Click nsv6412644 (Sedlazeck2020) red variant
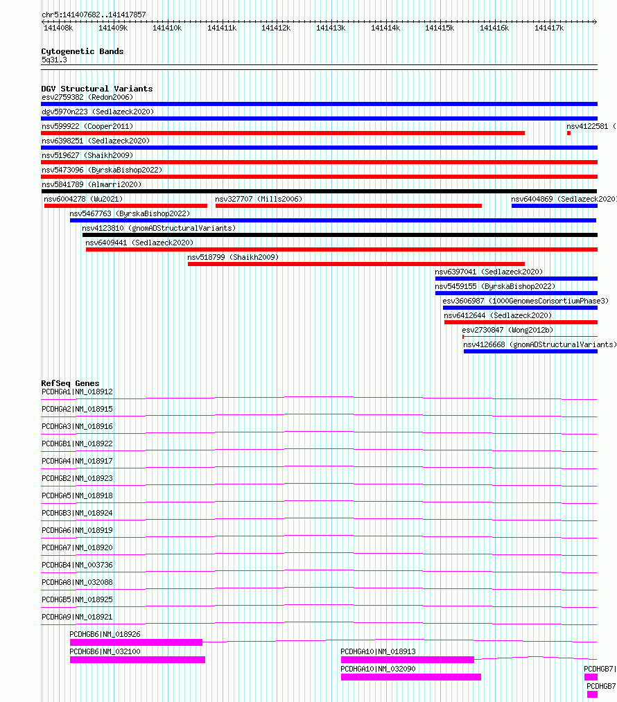The image size is (617, 702). point(521,322)
